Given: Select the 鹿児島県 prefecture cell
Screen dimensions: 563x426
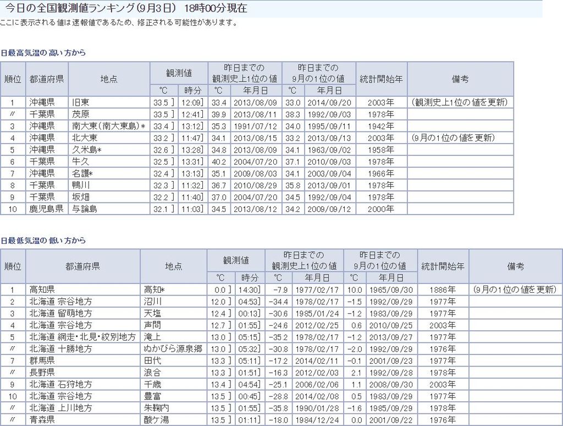Looking at the screenshot, I should pos(47,209).
